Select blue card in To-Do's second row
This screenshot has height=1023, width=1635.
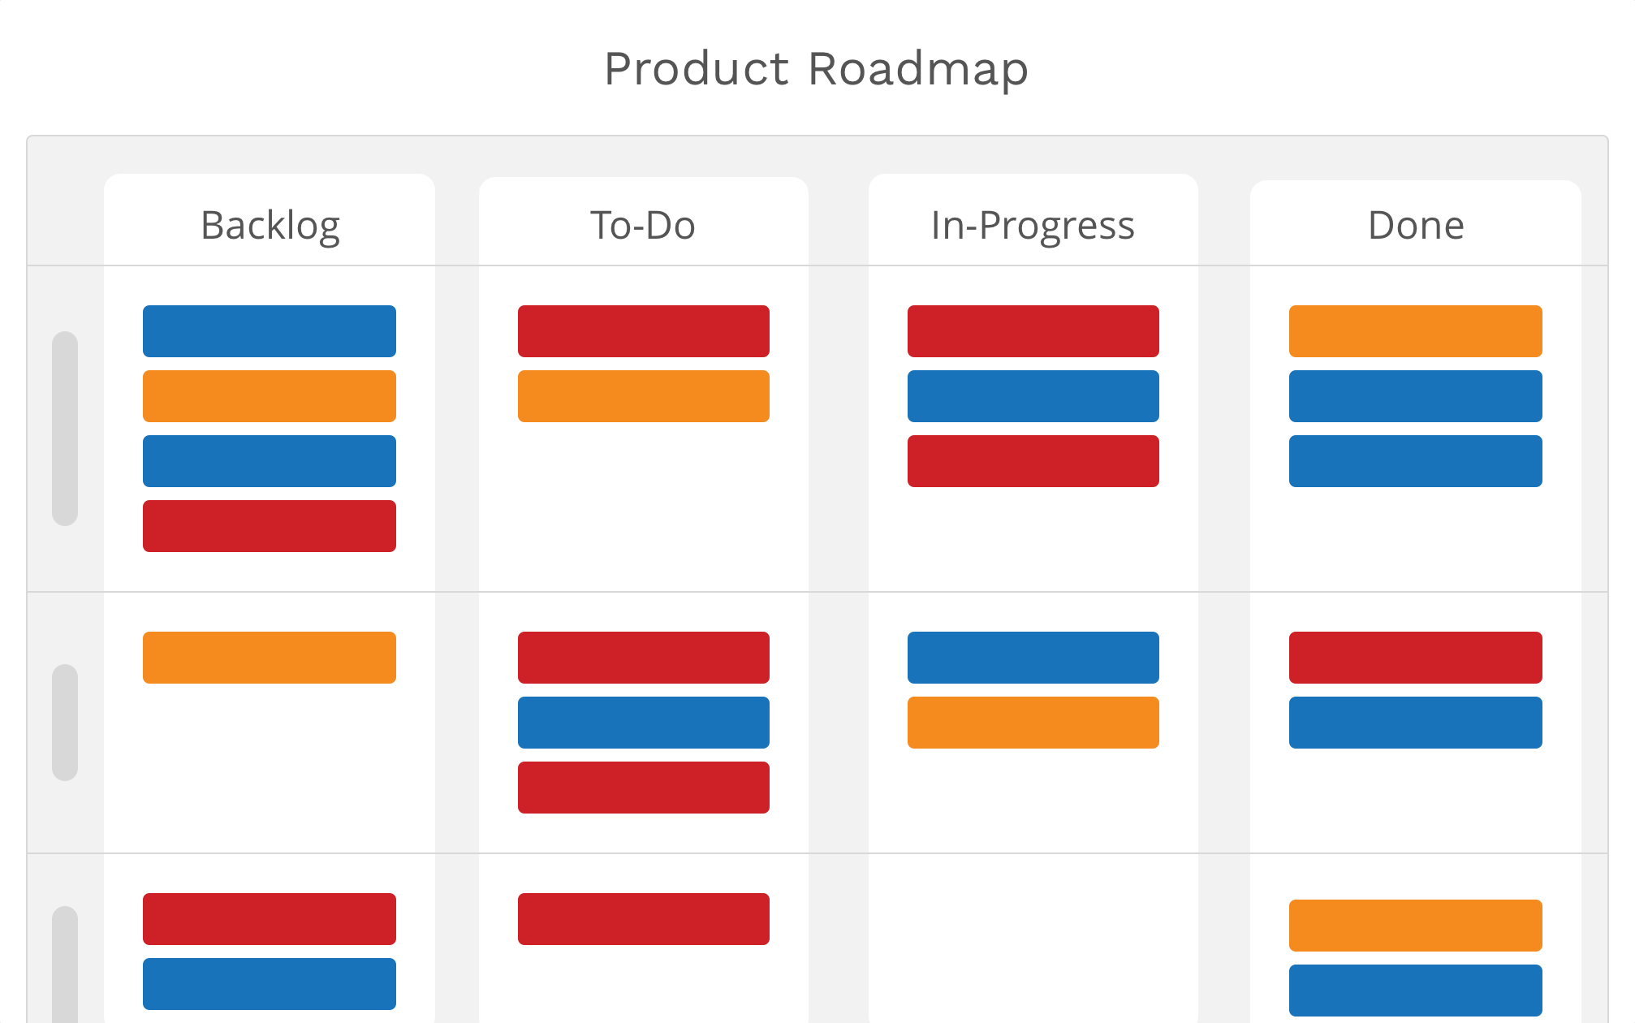644,723
